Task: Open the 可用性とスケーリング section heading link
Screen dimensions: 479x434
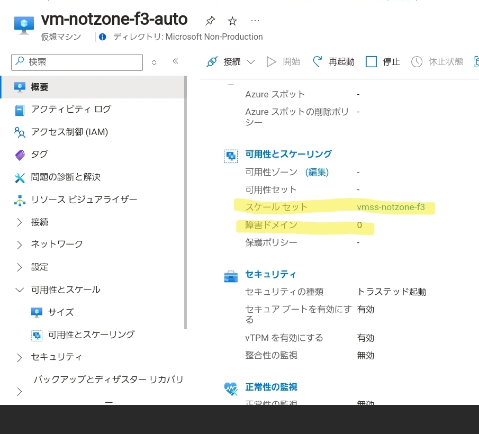Action: coord(288,154)
